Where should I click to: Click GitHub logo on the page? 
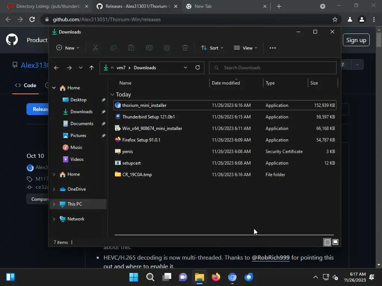coord(12,39)
